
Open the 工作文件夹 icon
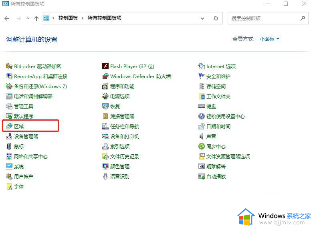(202, 96)
